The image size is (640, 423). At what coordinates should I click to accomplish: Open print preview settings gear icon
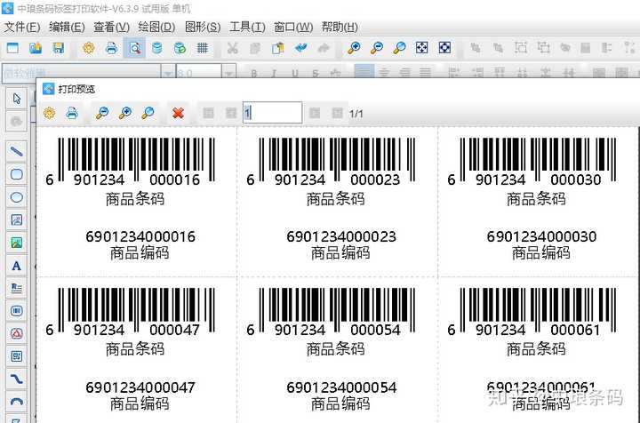point(50,113)
